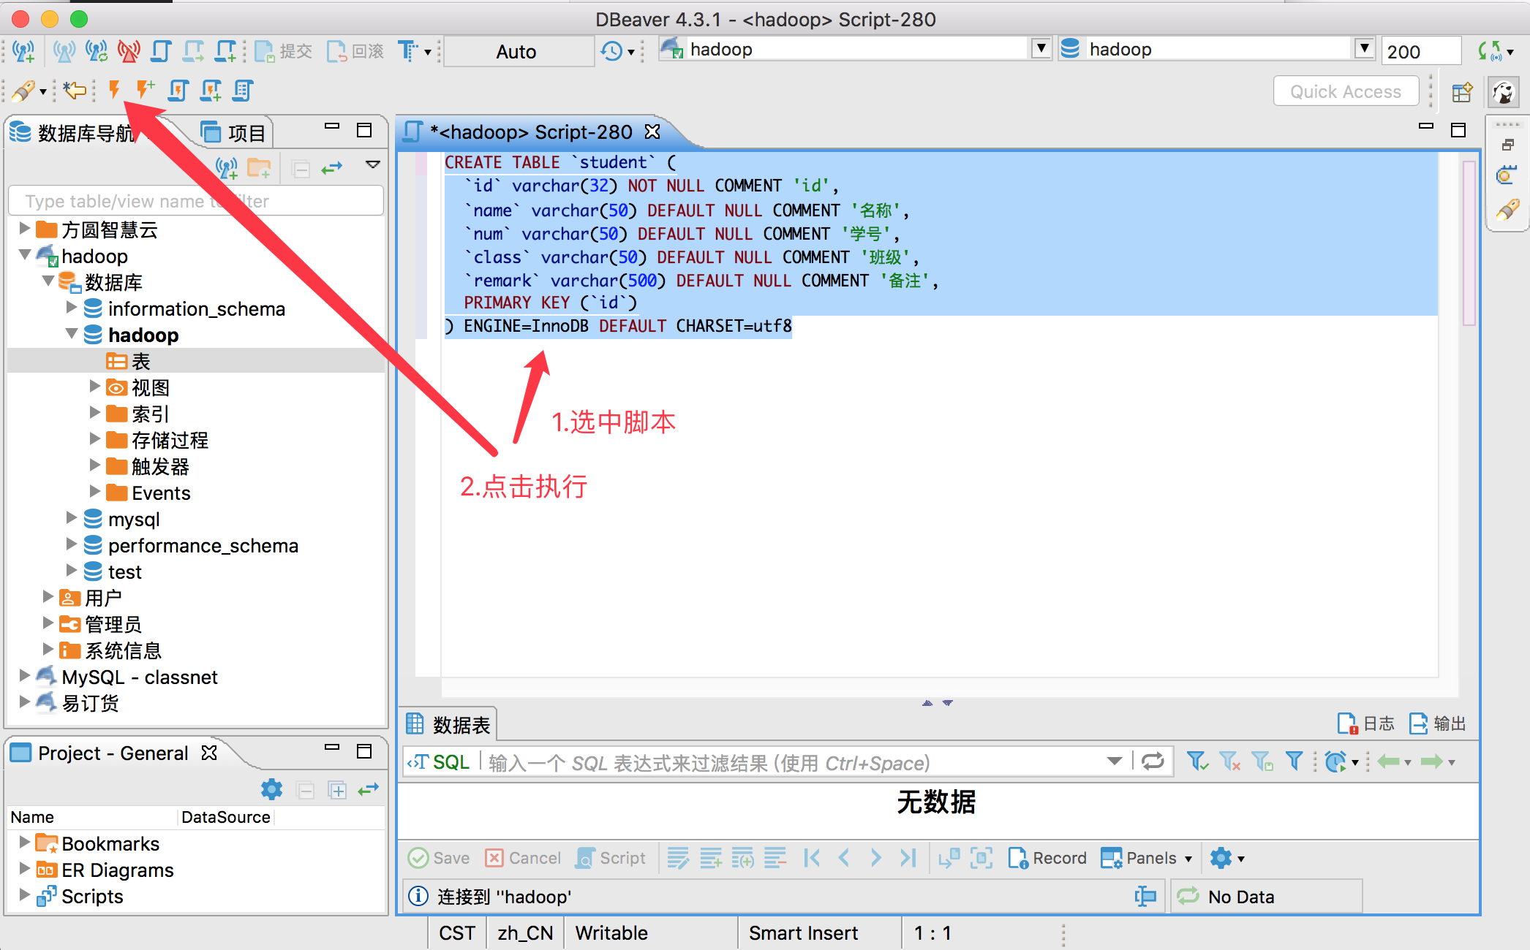Collapse 数据库 node
The image size is (1530, 950).
pyautogui.click(x=48, y=281)
